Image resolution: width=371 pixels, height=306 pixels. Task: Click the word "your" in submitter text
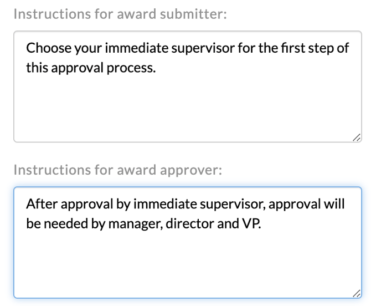coord(85,47)
